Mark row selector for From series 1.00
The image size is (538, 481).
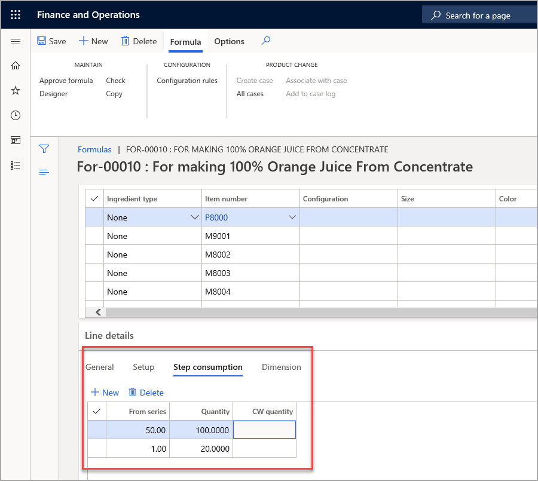coord(97,448)
